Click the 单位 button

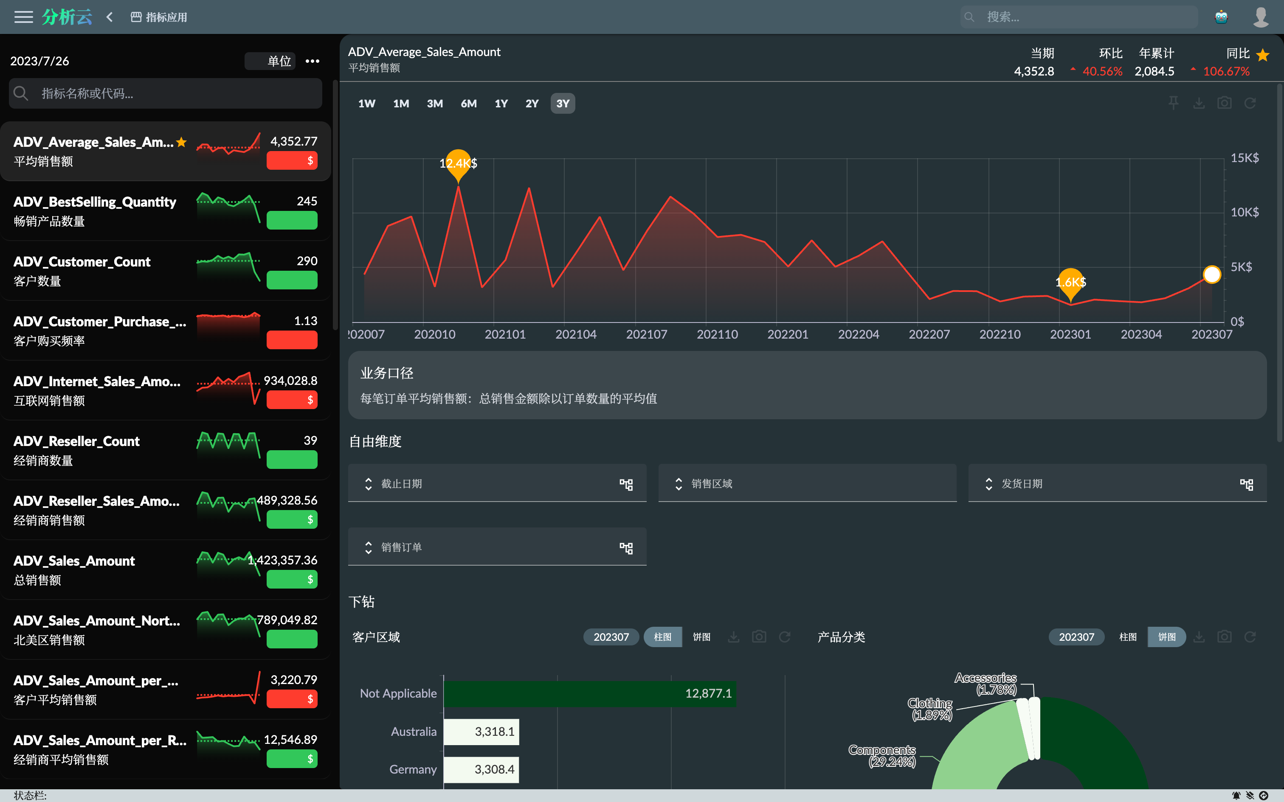(x=270, y=61)
